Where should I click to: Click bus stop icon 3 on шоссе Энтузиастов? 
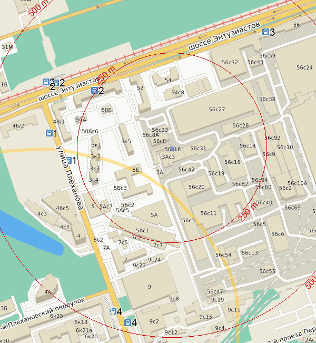coord(265,32)
